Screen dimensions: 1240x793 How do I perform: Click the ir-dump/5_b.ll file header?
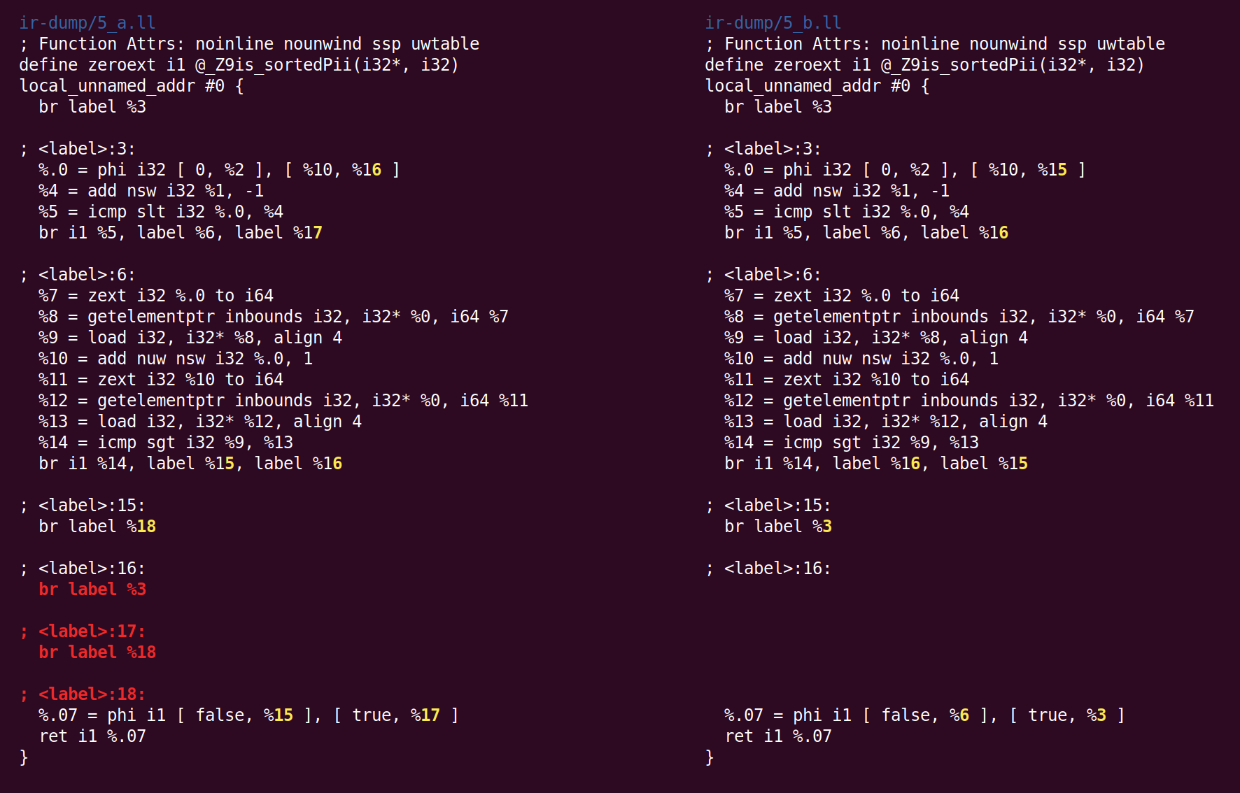pos(773,23)
